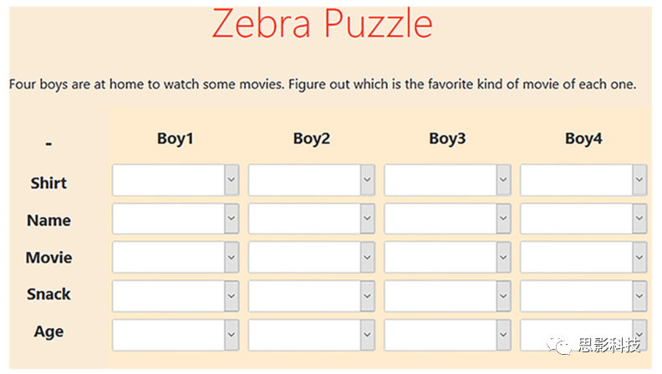Expand Boy3's Age dropdown
Screen dimensions: 662x374
pos(447,335)
